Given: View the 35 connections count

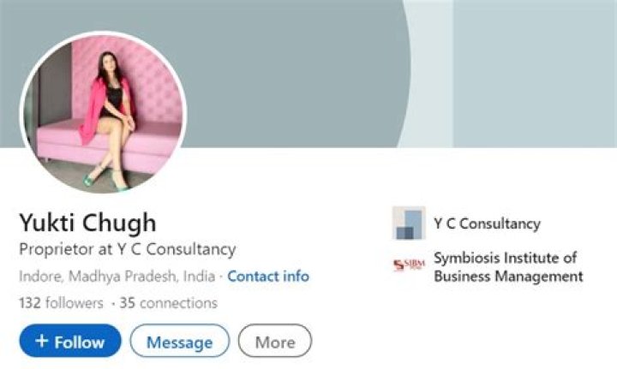Looking at the screenshot, I should pyautogui.click(x=169, y=303).
